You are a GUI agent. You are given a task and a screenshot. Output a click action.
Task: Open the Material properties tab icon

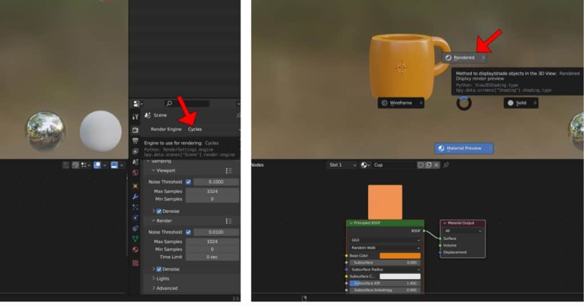135,249
